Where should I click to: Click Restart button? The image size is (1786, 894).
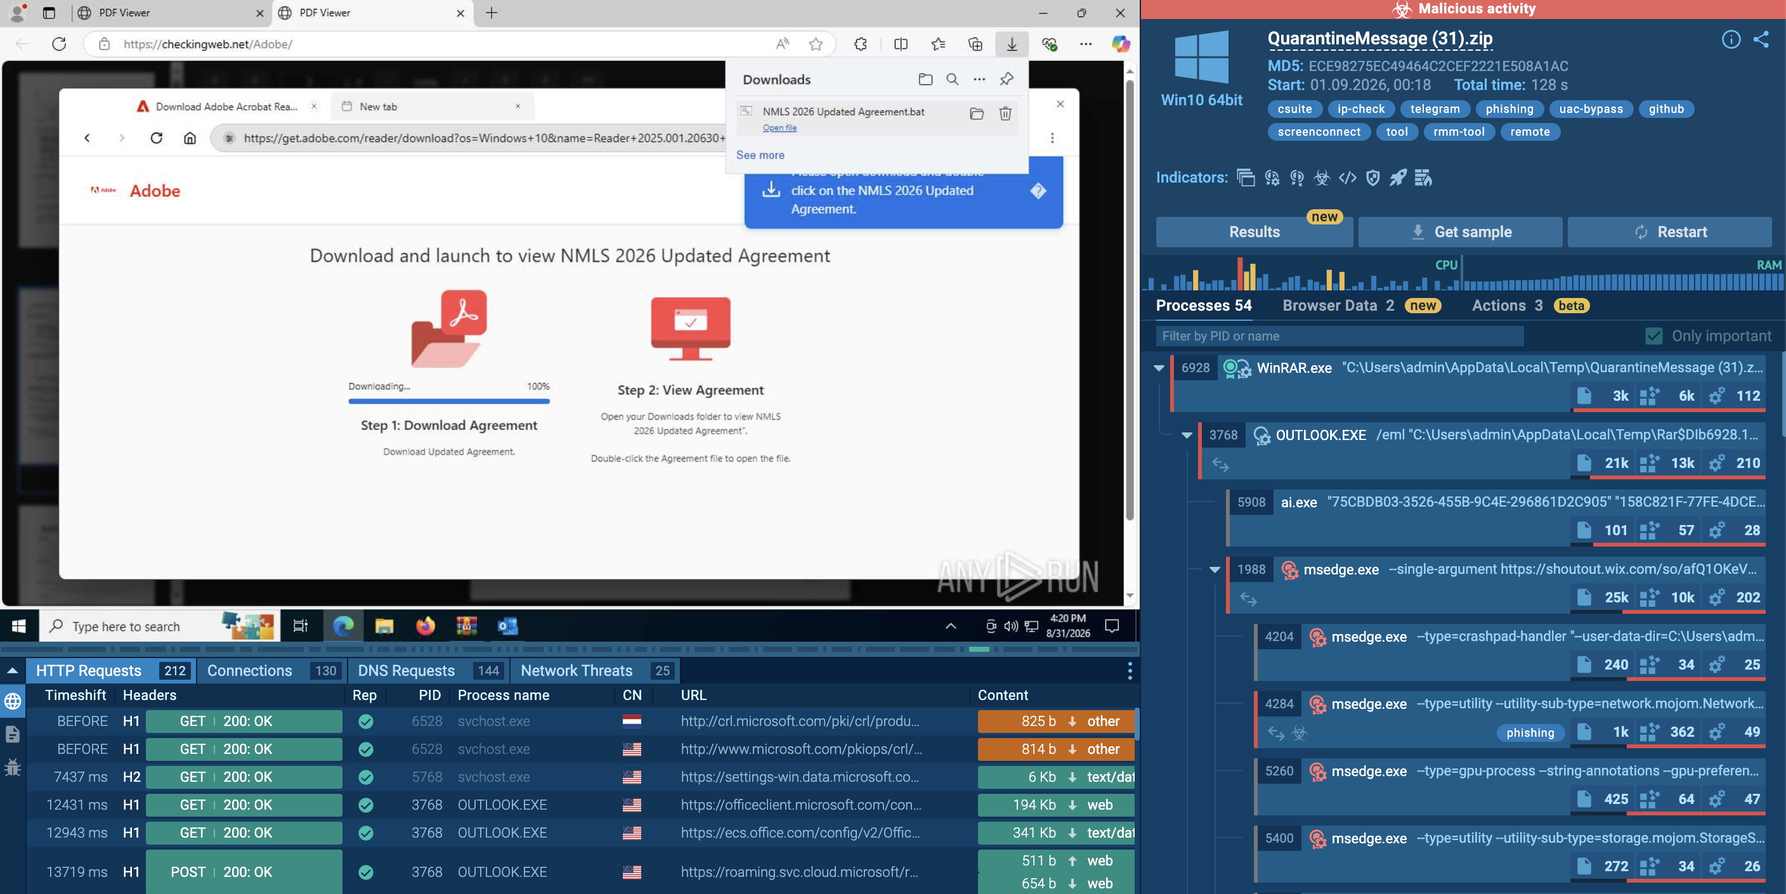click(1669, 231)
